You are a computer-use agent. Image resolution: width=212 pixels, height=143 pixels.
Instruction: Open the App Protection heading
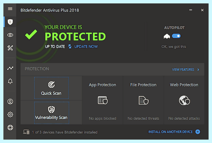click(x=102, y=85)
